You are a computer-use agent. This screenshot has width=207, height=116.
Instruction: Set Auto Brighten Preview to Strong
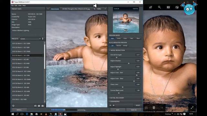[125, 45]
